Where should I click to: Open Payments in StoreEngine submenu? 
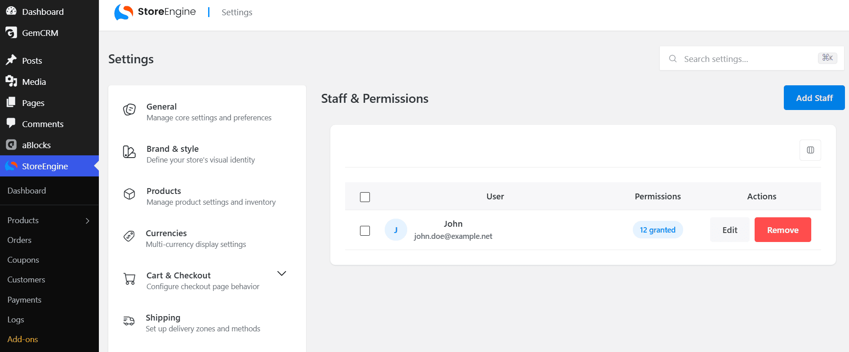tap(24, 300)
